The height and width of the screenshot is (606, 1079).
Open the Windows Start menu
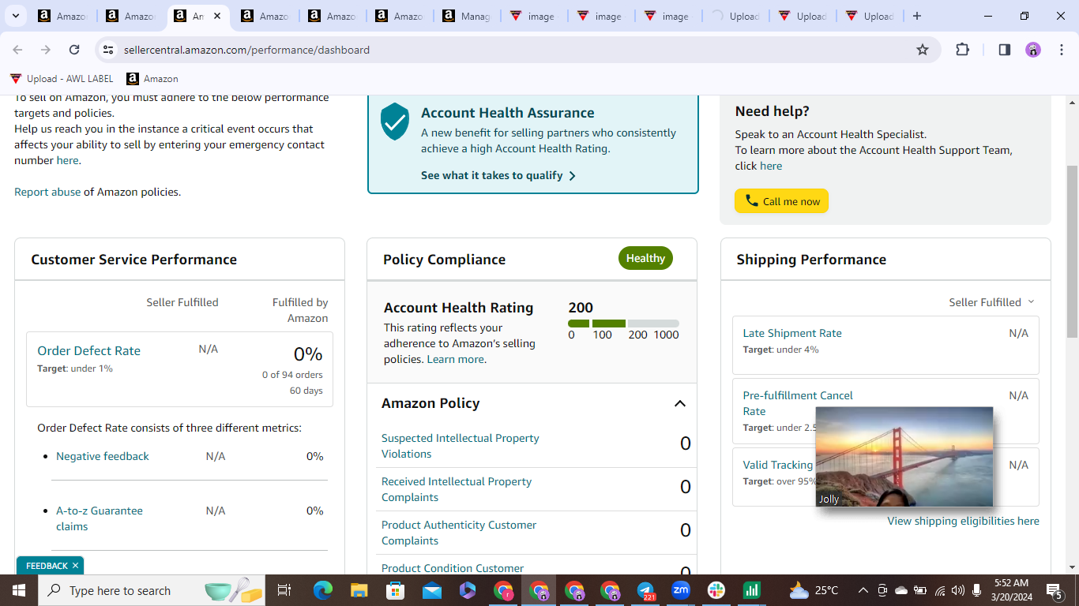[x=19, y=590]
